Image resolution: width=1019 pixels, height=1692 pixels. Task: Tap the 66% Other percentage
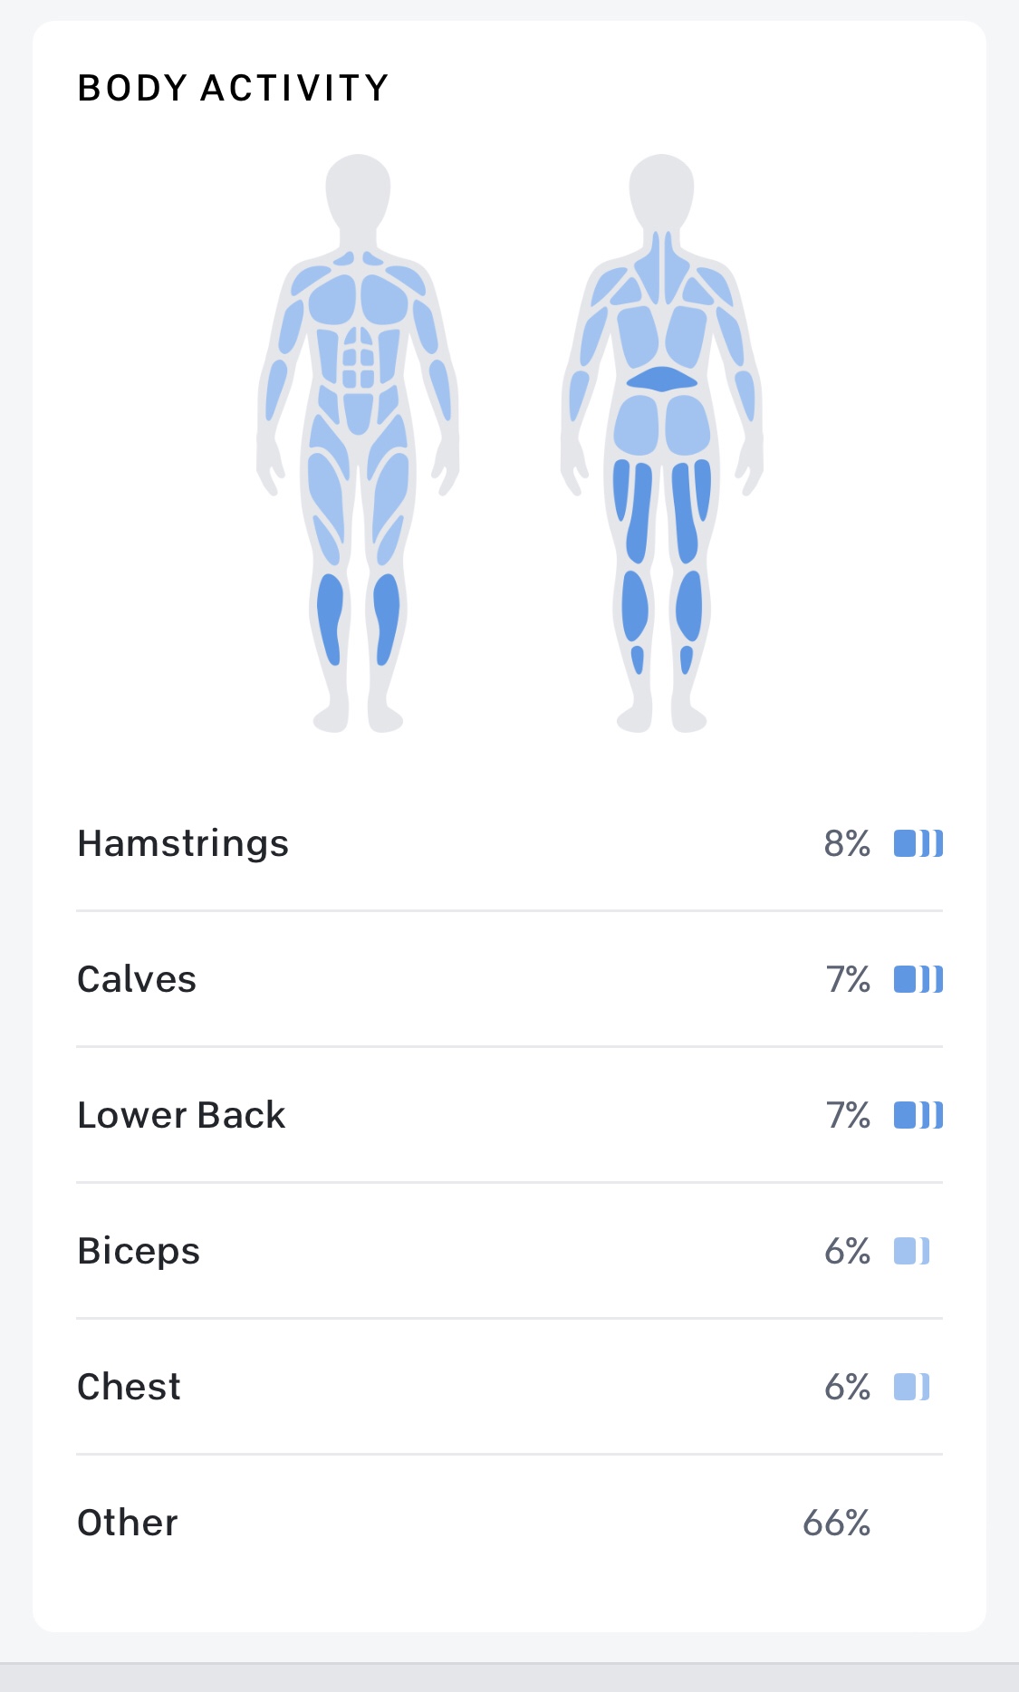(x=836, y=1523)
